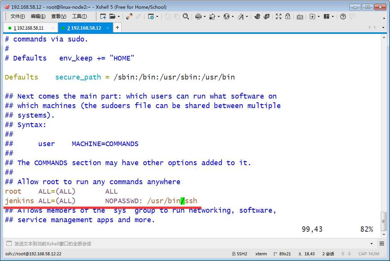Screen dimensions: 390x261
Task: Click the chat bubble feedback icon
Action: point(352,16)
